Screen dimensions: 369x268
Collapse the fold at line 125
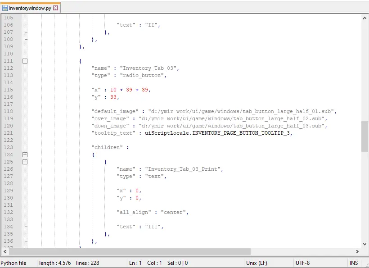coord(25,162)
